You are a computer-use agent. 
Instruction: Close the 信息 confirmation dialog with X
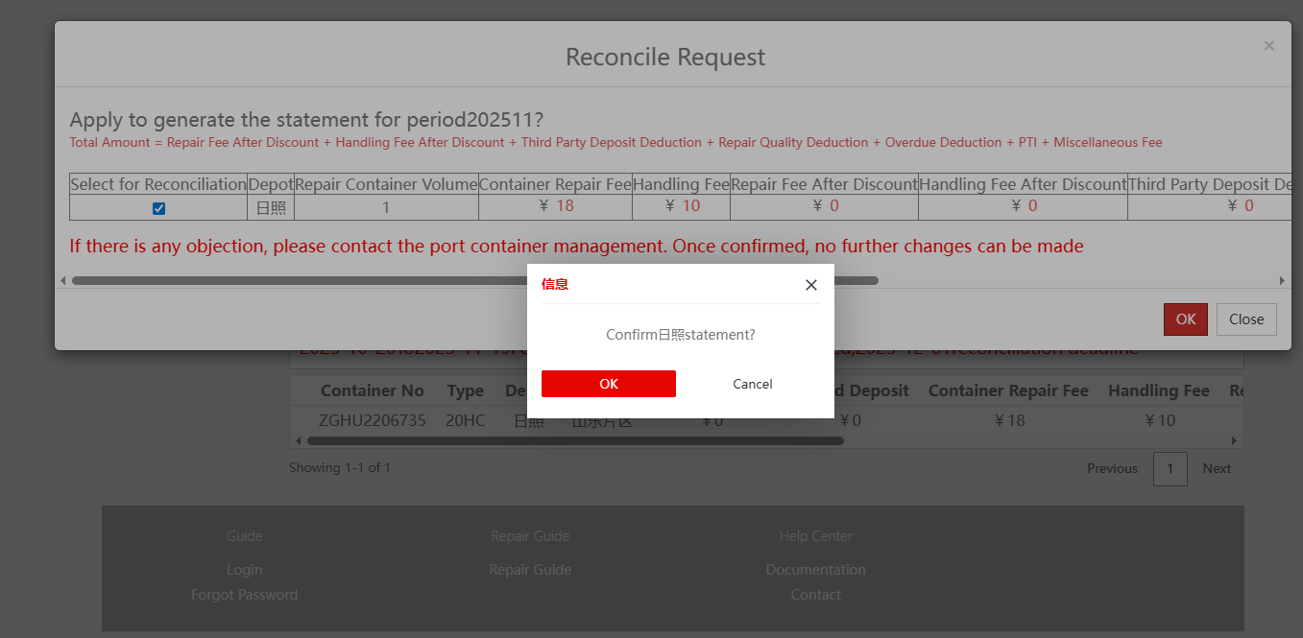point(810,285)
